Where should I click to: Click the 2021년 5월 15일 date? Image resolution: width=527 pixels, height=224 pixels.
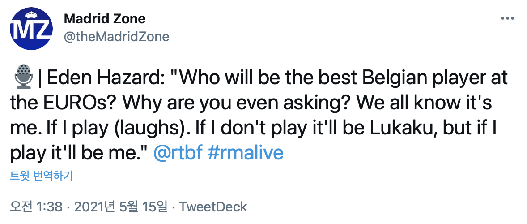120,207
